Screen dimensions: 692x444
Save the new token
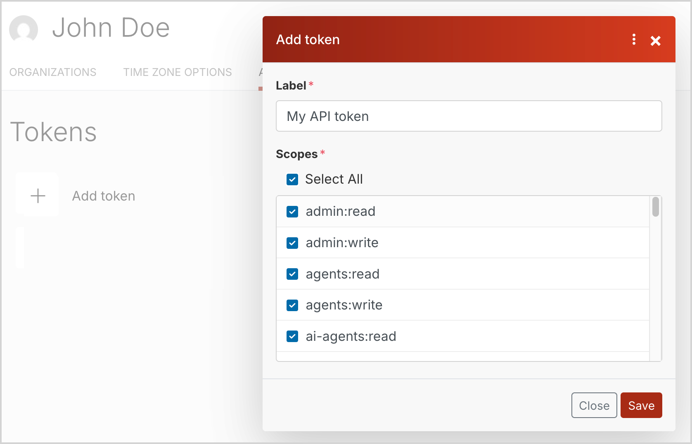click(641, 405)
